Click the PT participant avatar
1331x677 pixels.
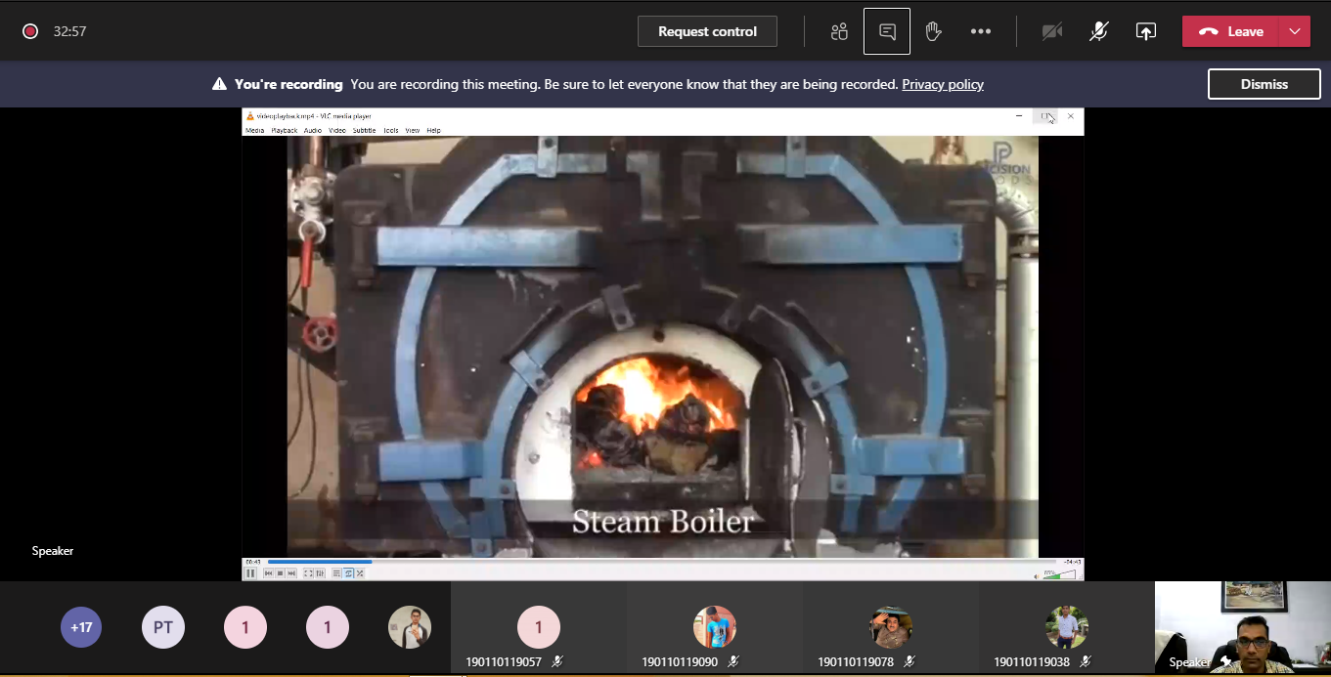point(163,627)
